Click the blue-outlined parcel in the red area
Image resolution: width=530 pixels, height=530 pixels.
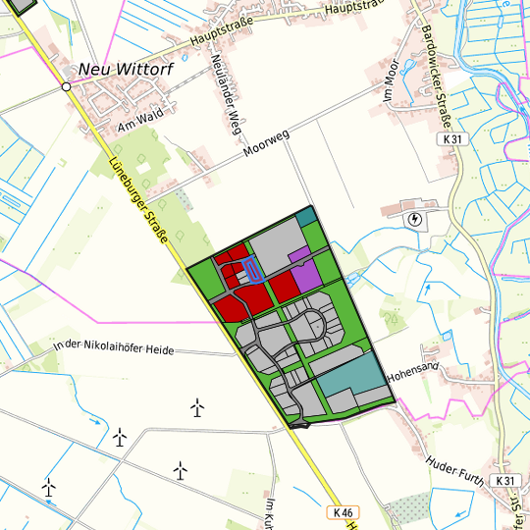253,269
